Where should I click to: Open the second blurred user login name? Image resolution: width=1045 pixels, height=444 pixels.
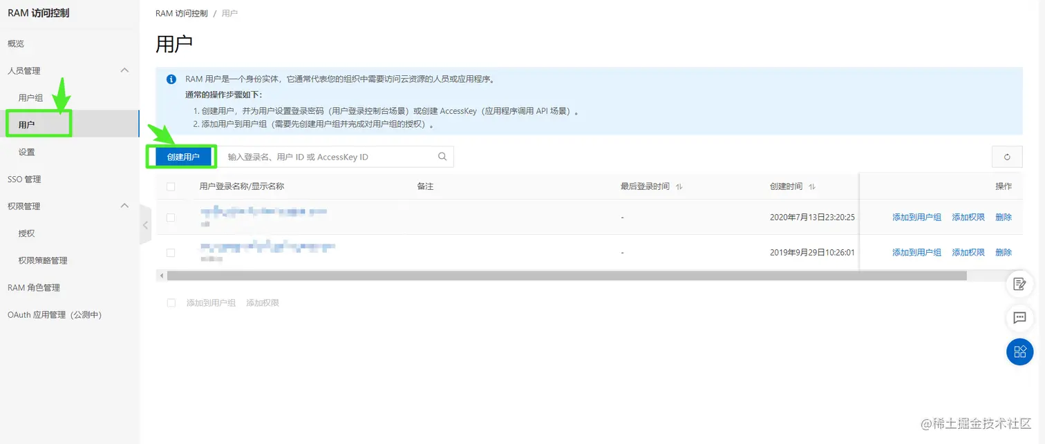(x=267, y=247)
